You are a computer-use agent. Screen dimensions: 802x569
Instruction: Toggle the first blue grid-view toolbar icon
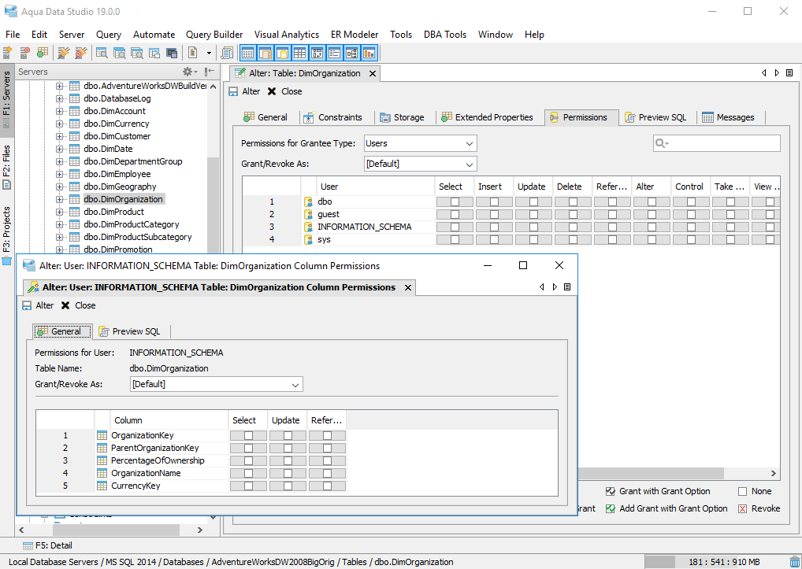click(x=248, y=53)
